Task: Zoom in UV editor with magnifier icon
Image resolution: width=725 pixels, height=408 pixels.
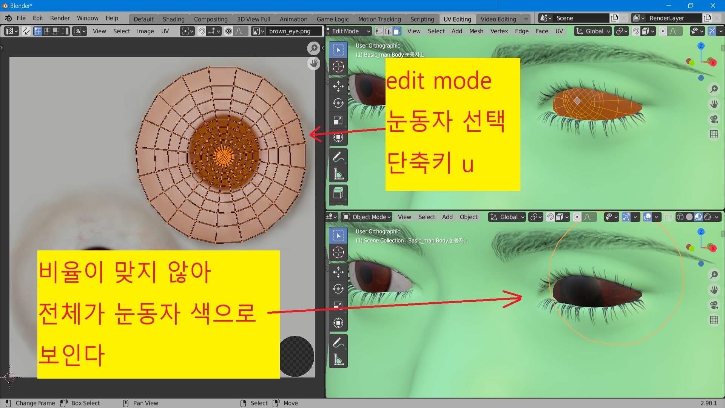Action: tap(314, 48)
